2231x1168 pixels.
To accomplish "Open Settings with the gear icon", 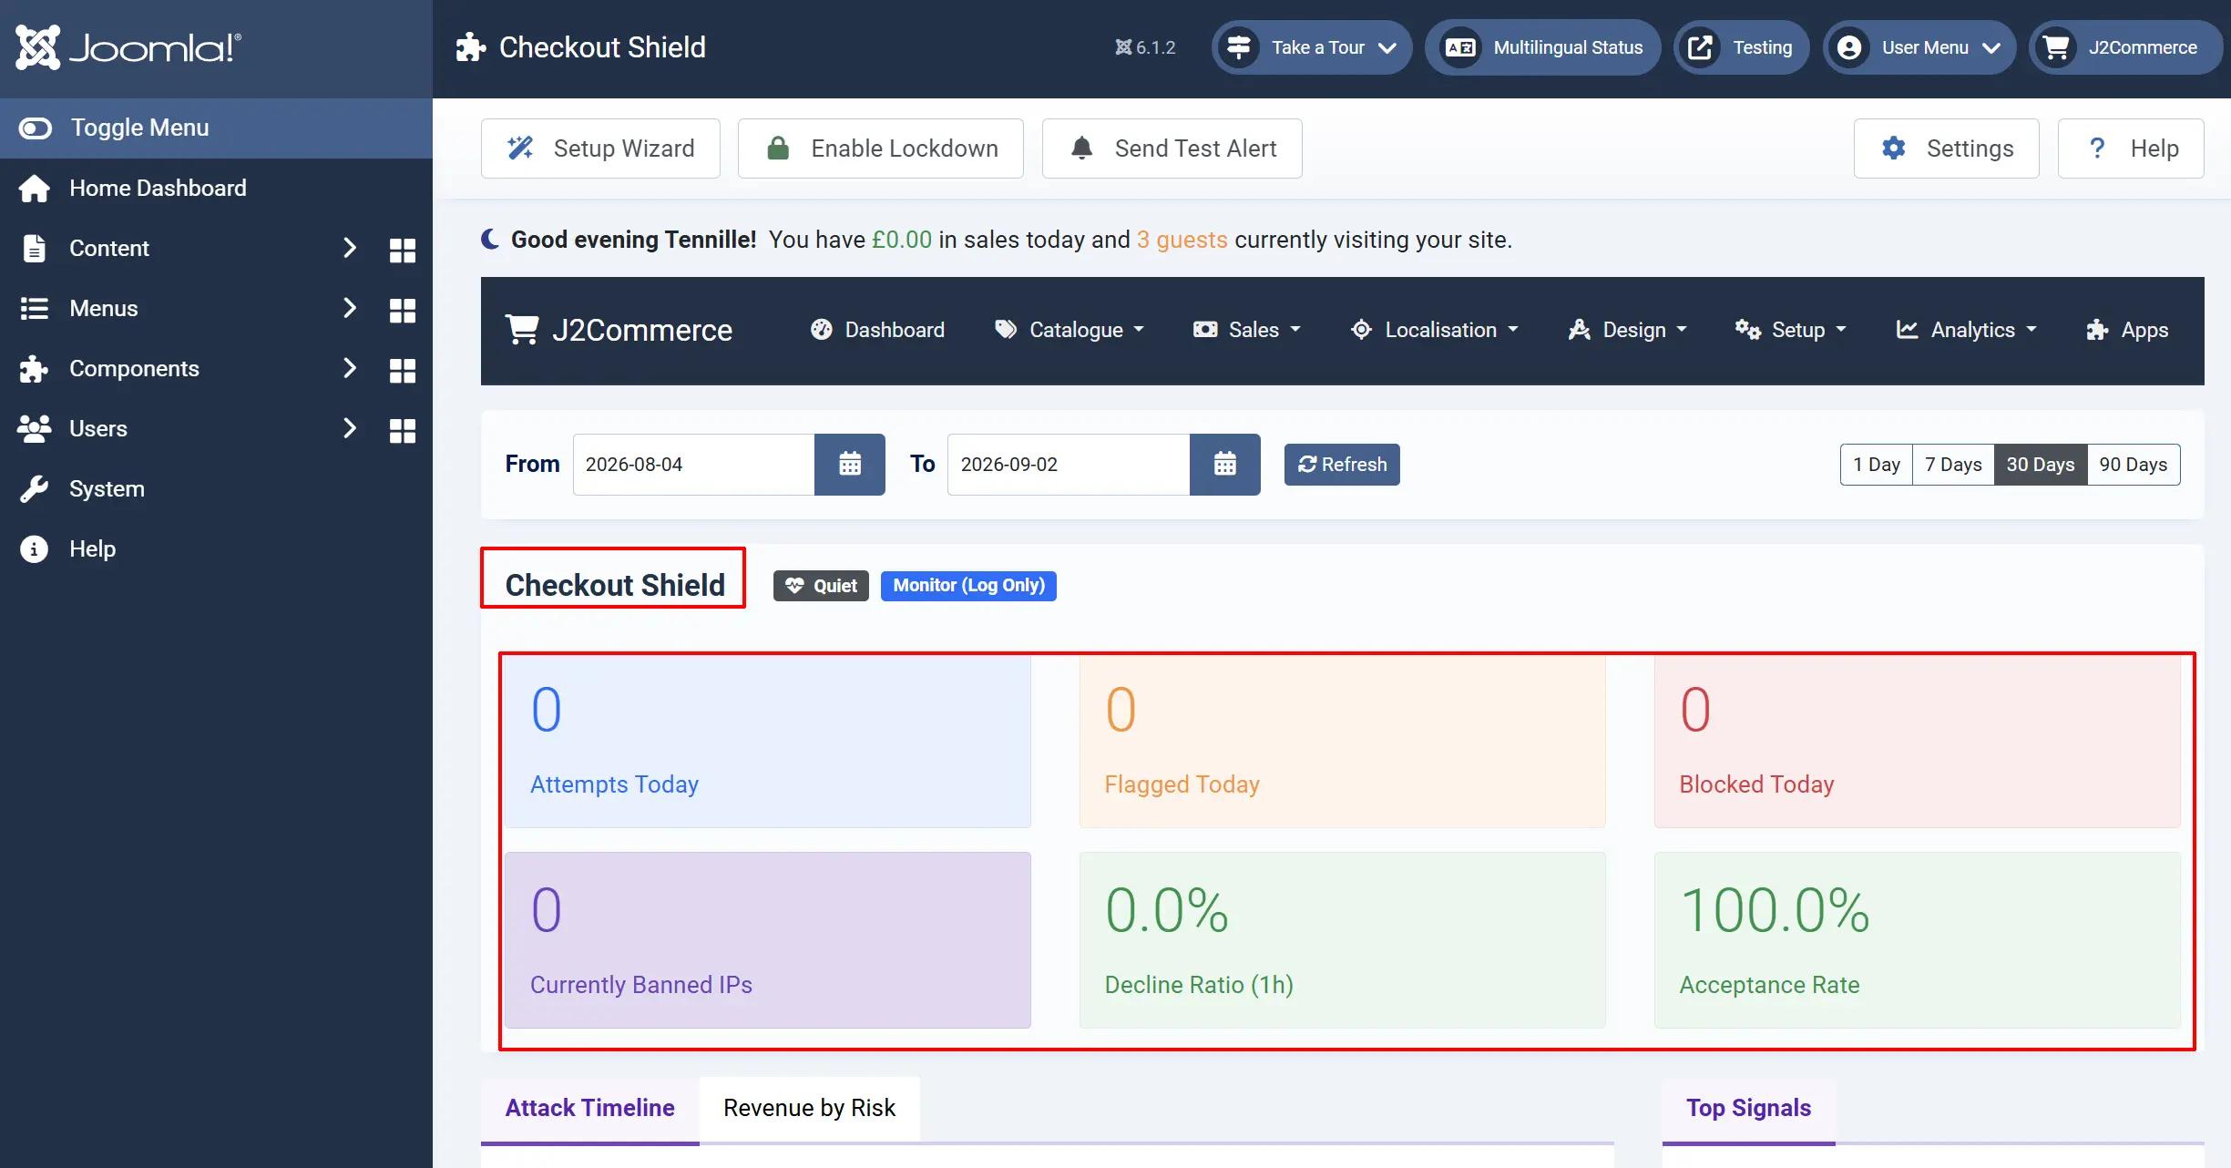I will 1946,149.
